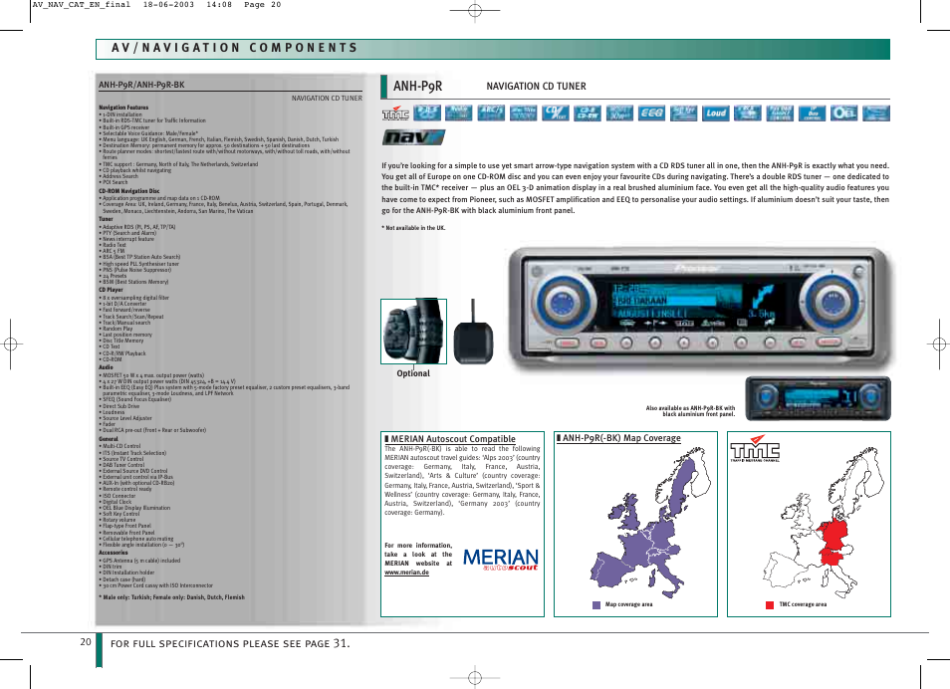The width and height of the screenshot is (950, 689).
Task: Click the '* Not available in the UK.' note
Action: 413,228
